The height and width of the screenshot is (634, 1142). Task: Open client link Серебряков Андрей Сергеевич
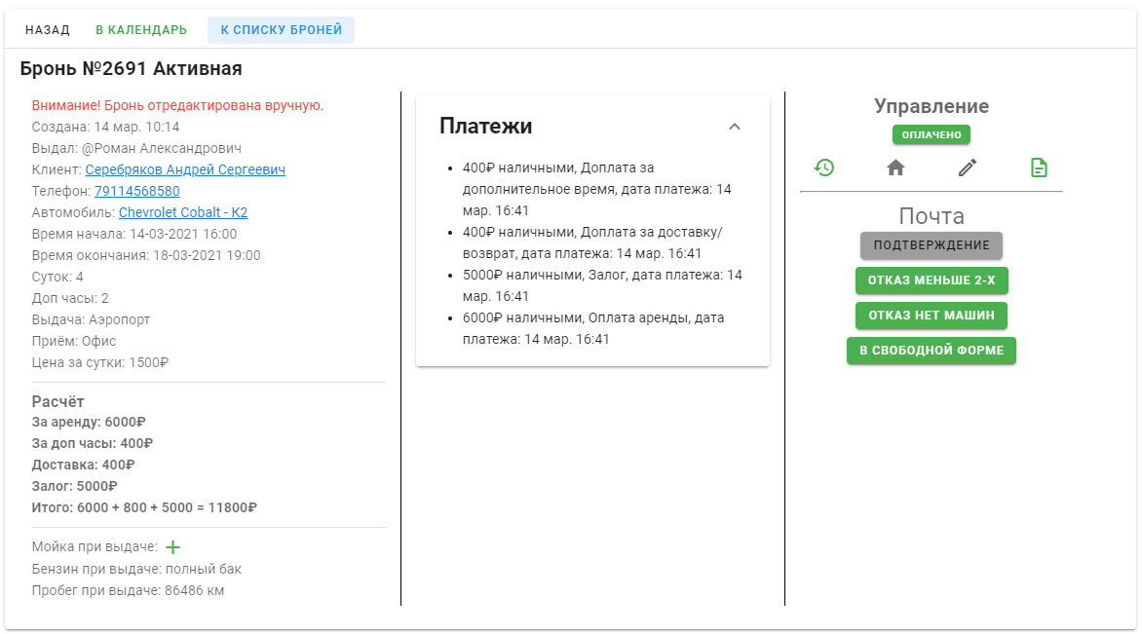click(185, 169)
